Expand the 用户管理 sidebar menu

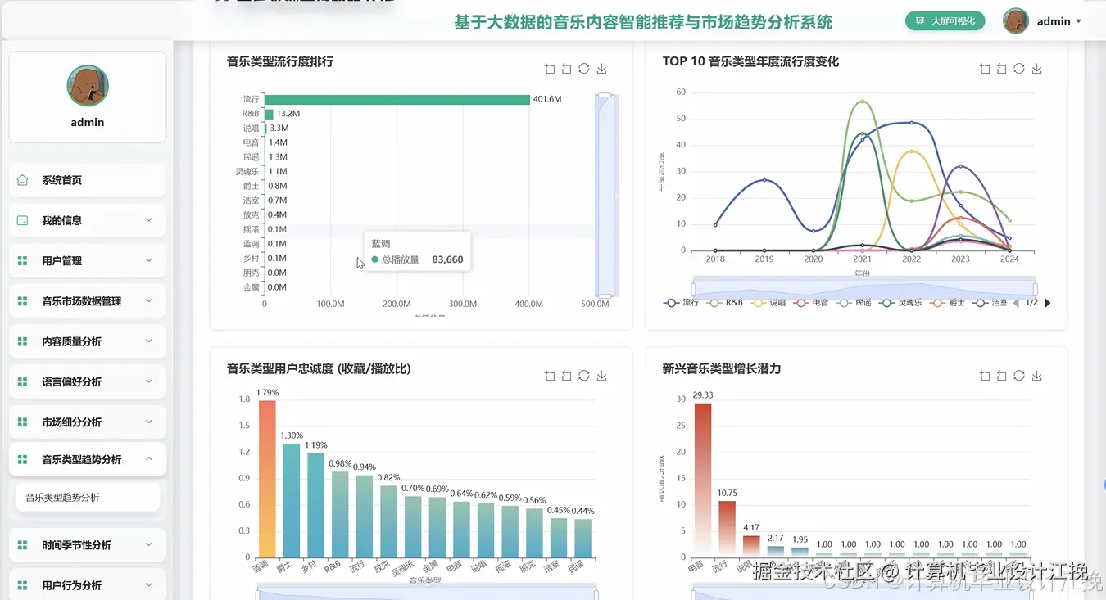pos(88,260)
